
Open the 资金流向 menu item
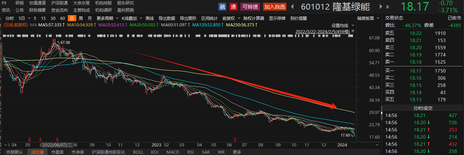coord(60,10)
